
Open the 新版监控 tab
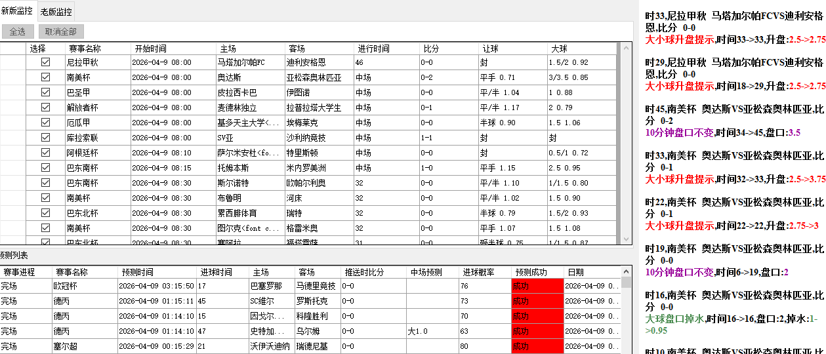[17, 11]
